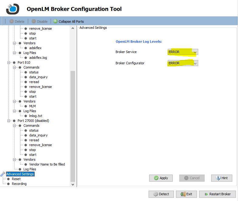Viewport: 238px width, 201px height.
Task: Click the OpenLM logo icon
Action: click(12, 8)
